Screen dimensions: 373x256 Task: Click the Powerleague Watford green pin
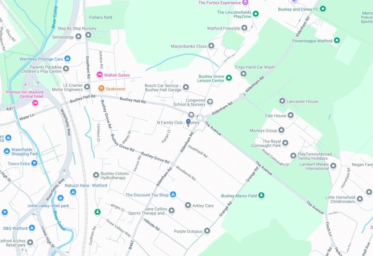pyautogui.click(x=337, y=40)
